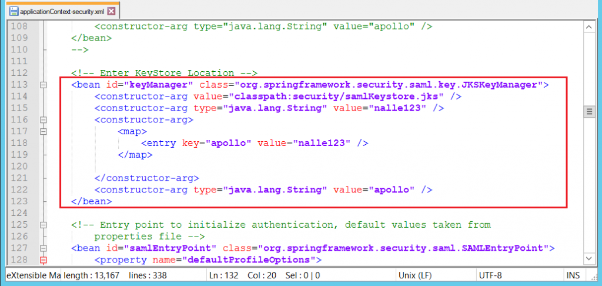Viewport: 602px width, 286px height.
Task: Click the comment end '-->' on line 110
Action: (80, 49)
